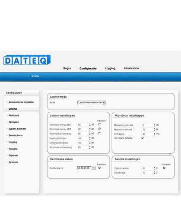181x216 pixels.
Task: Click the DATEQ logo
Action: tap(27, 60)
